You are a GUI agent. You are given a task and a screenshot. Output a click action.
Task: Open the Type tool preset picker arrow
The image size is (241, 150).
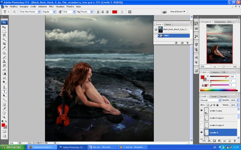(x=8, y=12)
